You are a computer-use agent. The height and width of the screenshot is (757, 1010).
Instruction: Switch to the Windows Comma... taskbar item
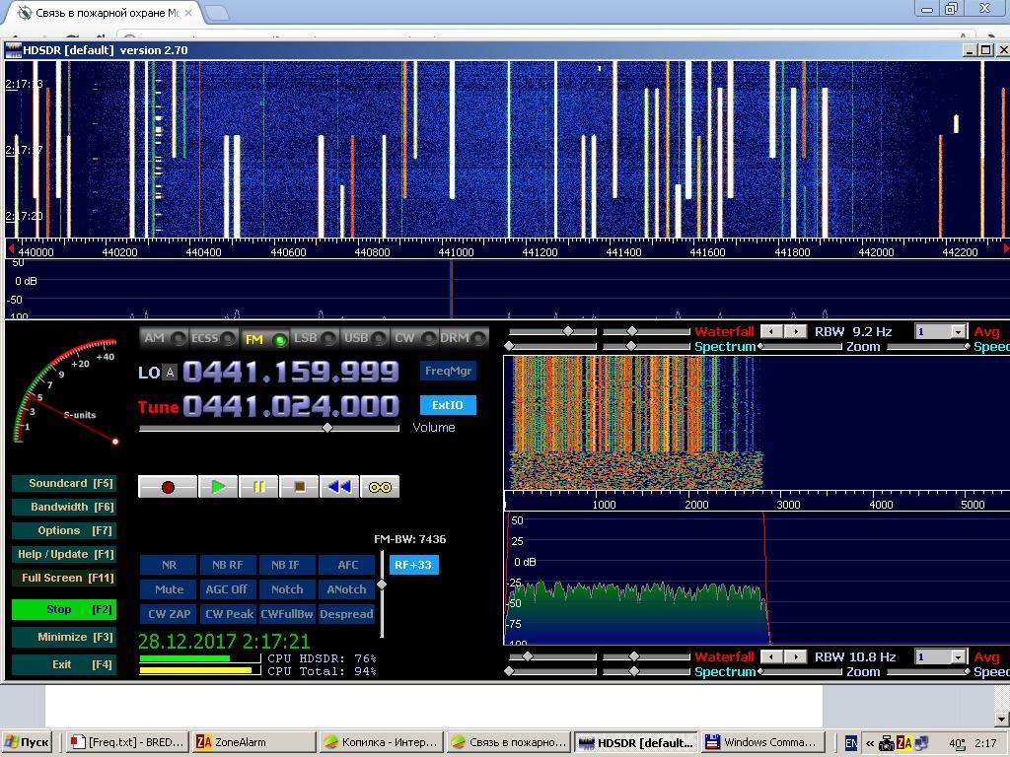(763, 742)
